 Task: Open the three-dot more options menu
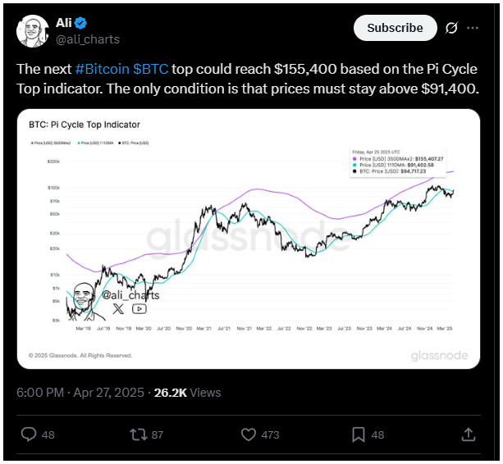click(x=473, y=28)
